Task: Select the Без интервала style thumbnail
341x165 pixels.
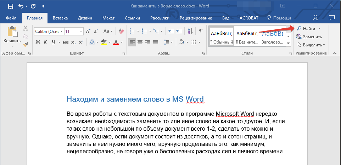Action: click(x=247, y=37)
